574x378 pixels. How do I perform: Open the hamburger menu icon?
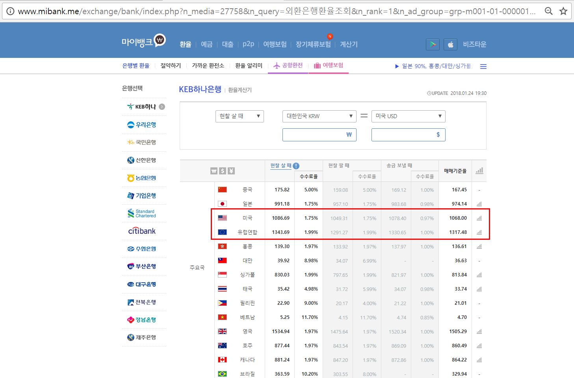click(483, 67)
